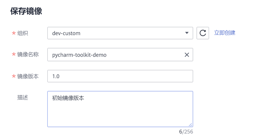The height and width of the screenshot is (137, 264).
Task: Click the 镜像版本 field label
Action: 28,76
